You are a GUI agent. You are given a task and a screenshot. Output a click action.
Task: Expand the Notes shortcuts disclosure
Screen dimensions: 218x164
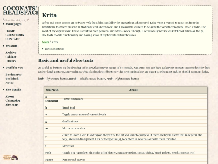53,49
